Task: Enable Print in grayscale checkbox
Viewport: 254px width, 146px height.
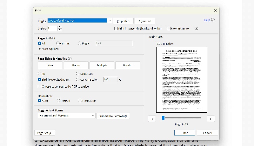Action: click(x=116, y=29)
